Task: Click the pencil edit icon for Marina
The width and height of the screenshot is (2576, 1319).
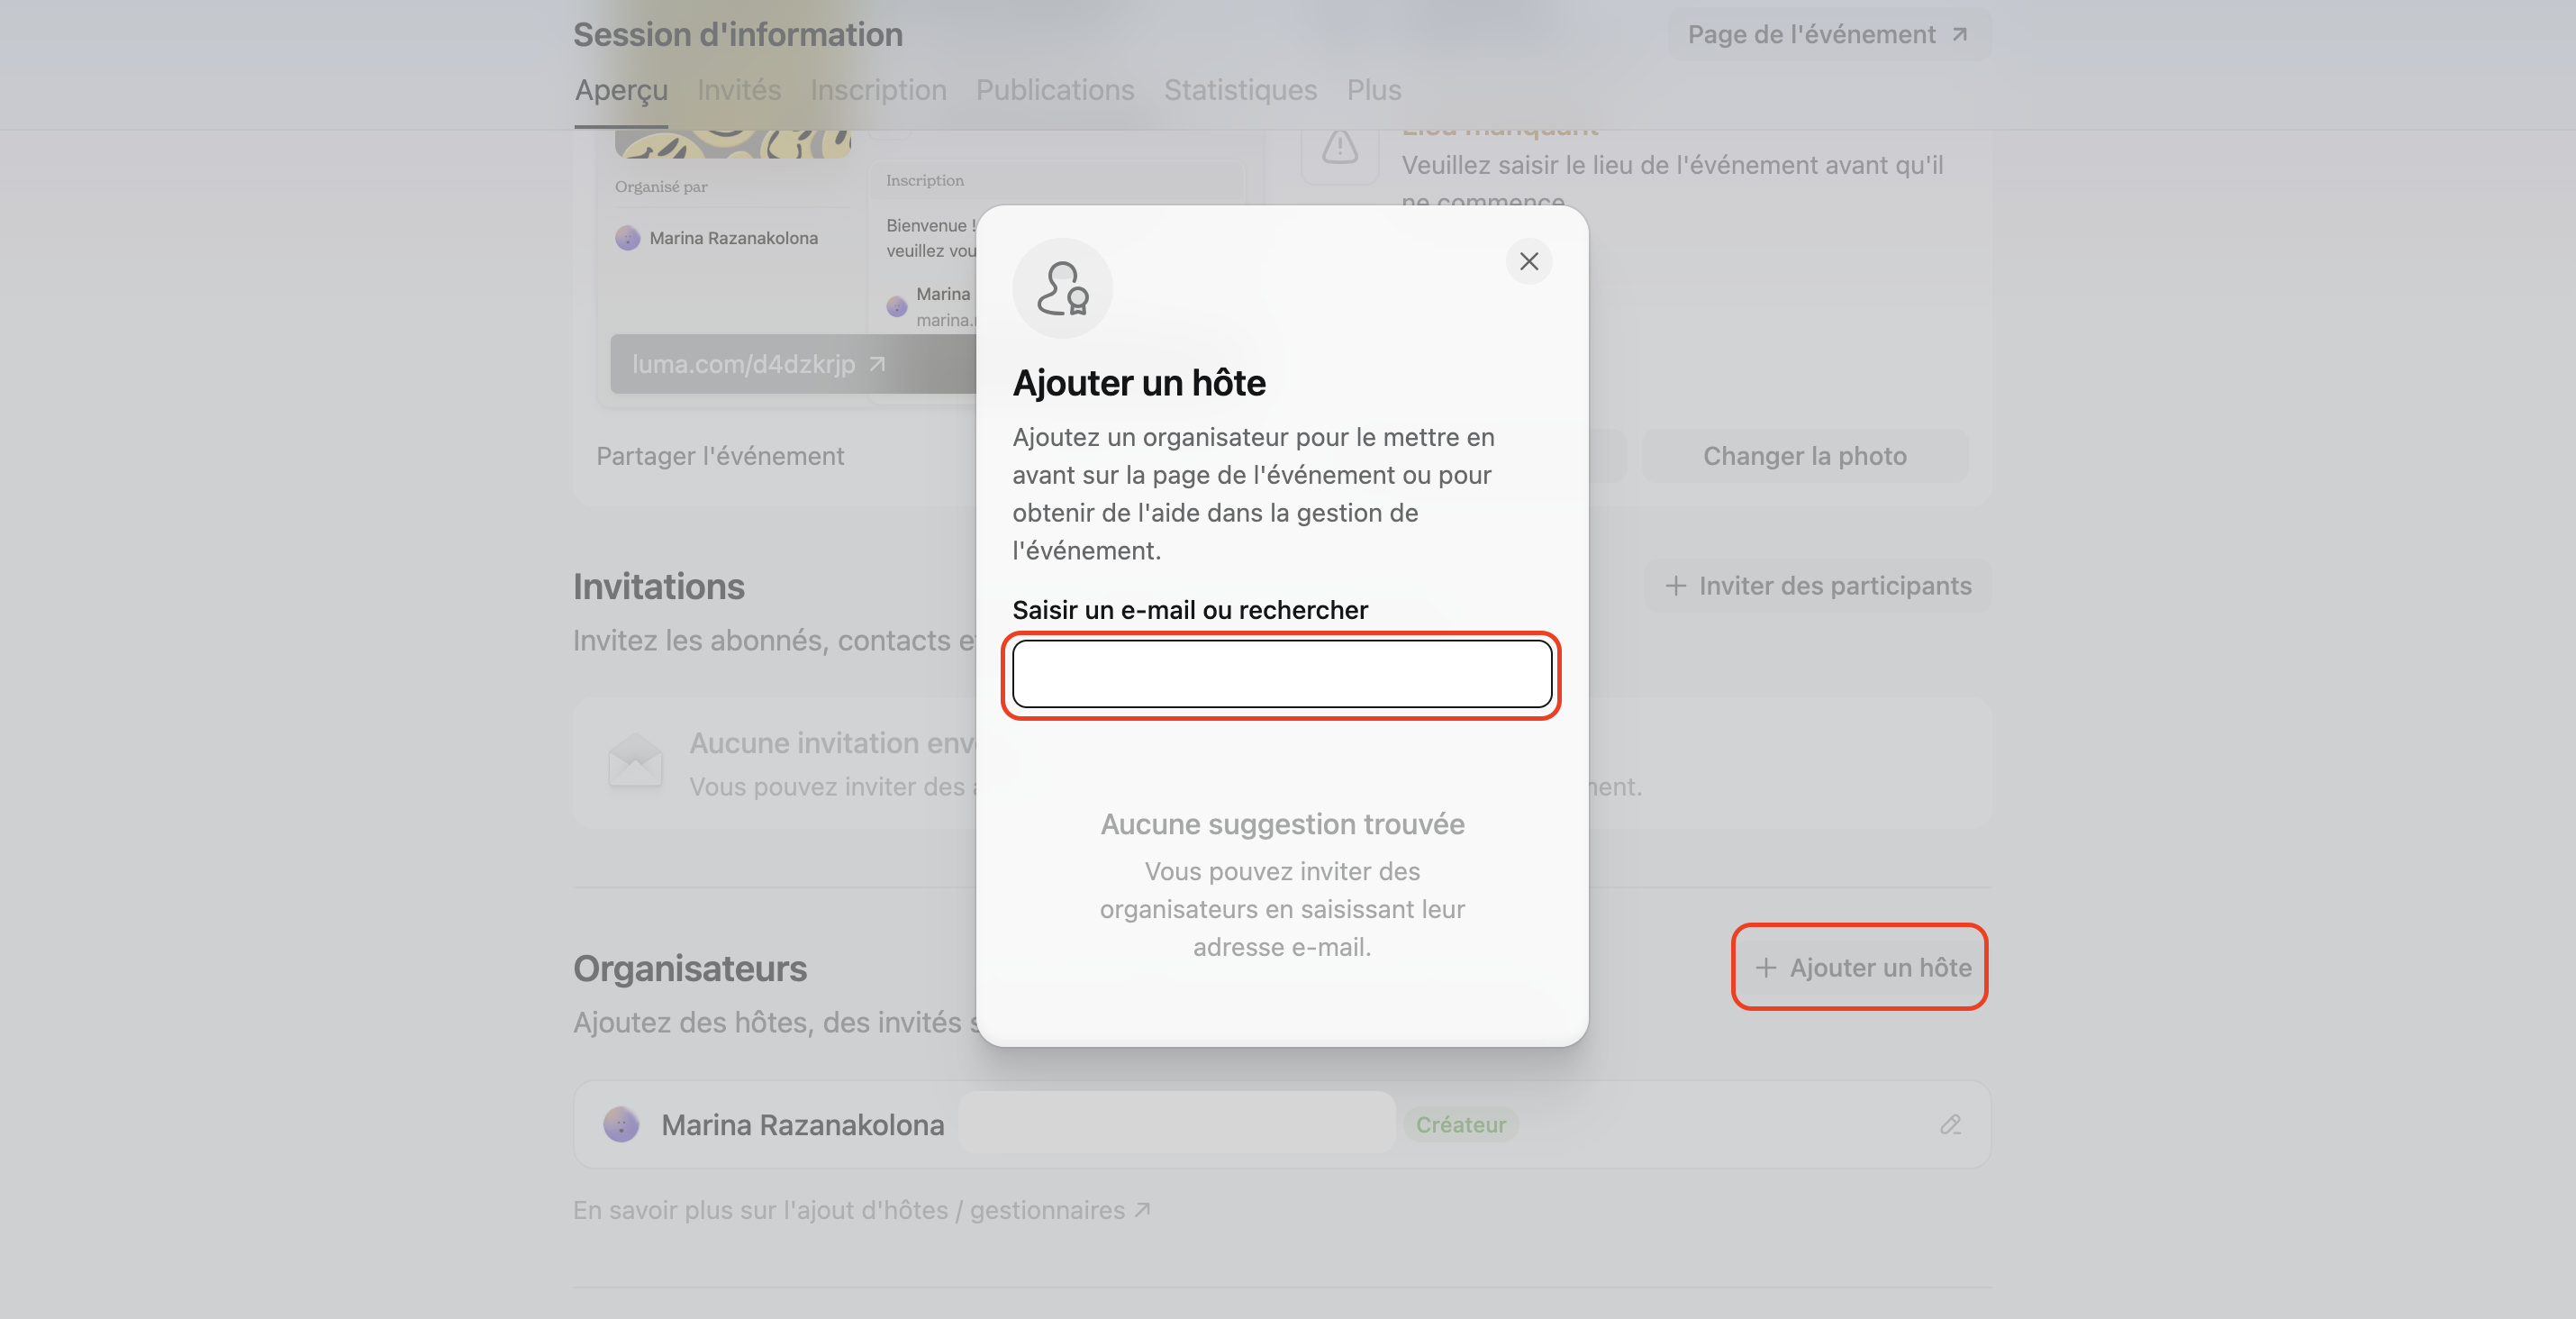Action: tap(1950, 1125)
